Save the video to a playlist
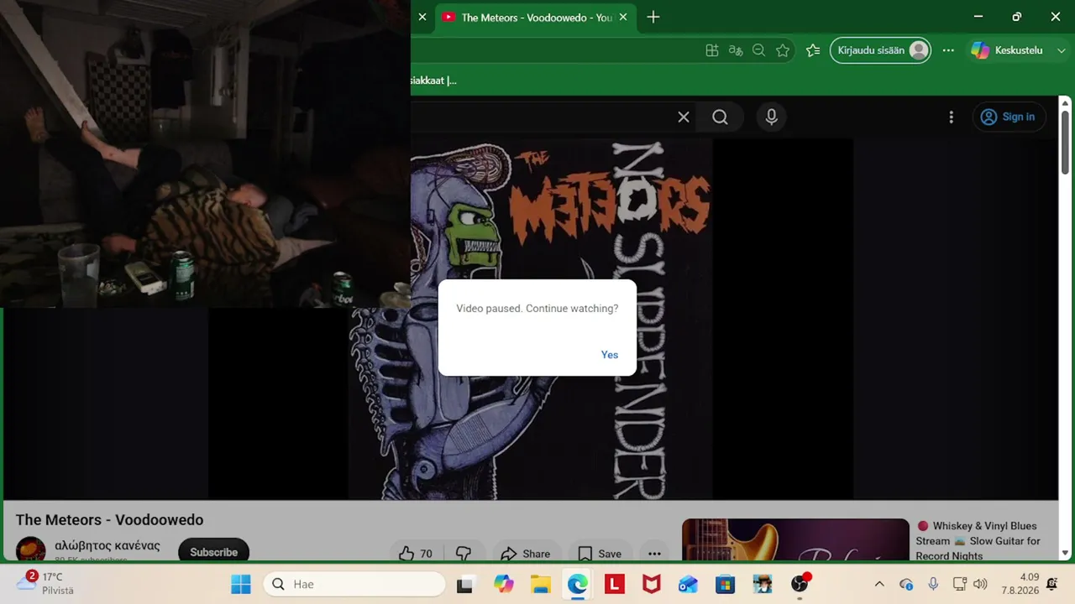 tap(600, 554)
